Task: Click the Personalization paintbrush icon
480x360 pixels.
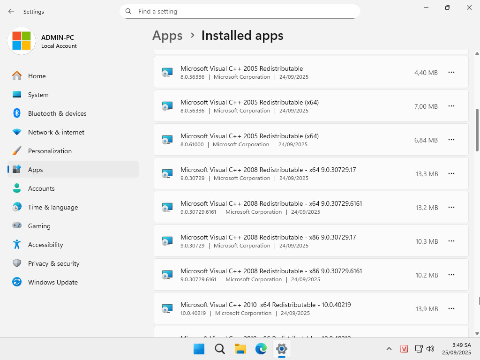Action: 17,151
